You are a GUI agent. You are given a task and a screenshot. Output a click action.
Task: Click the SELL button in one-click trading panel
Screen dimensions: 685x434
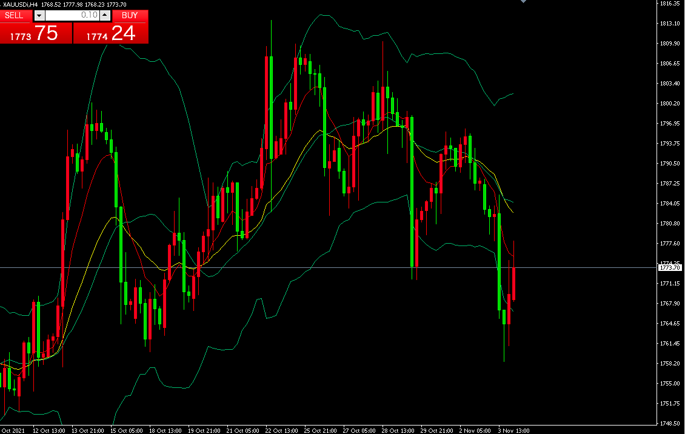click(16, 15)
